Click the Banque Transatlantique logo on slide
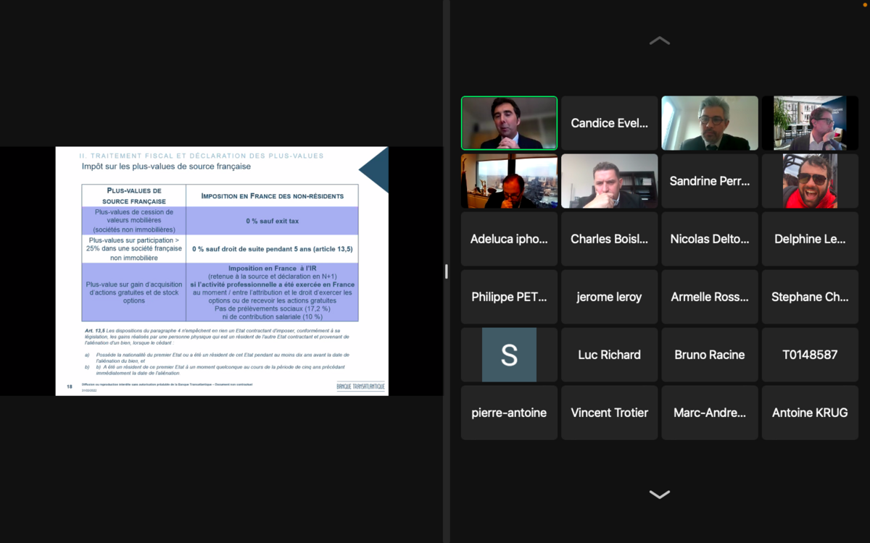 pos(360,387)
